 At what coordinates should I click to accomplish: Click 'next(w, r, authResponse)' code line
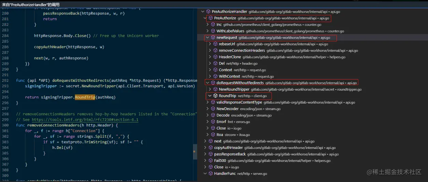pos(61,58)
